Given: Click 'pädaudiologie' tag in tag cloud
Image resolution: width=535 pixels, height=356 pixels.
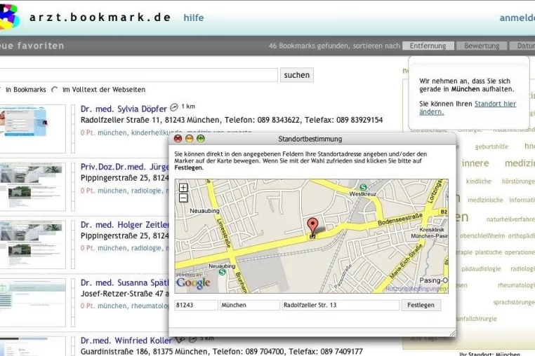Looking at the screenshot, I should (481, 268).
